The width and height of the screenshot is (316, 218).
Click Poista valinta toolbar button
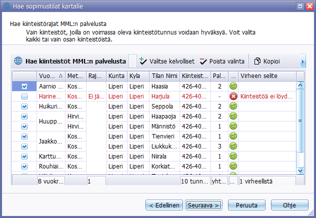pyautogui.click(x=222, y=61)
